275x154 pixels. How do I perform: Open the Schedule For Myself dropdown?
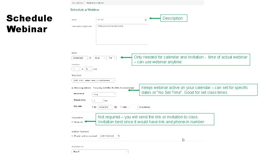(100, 152)
